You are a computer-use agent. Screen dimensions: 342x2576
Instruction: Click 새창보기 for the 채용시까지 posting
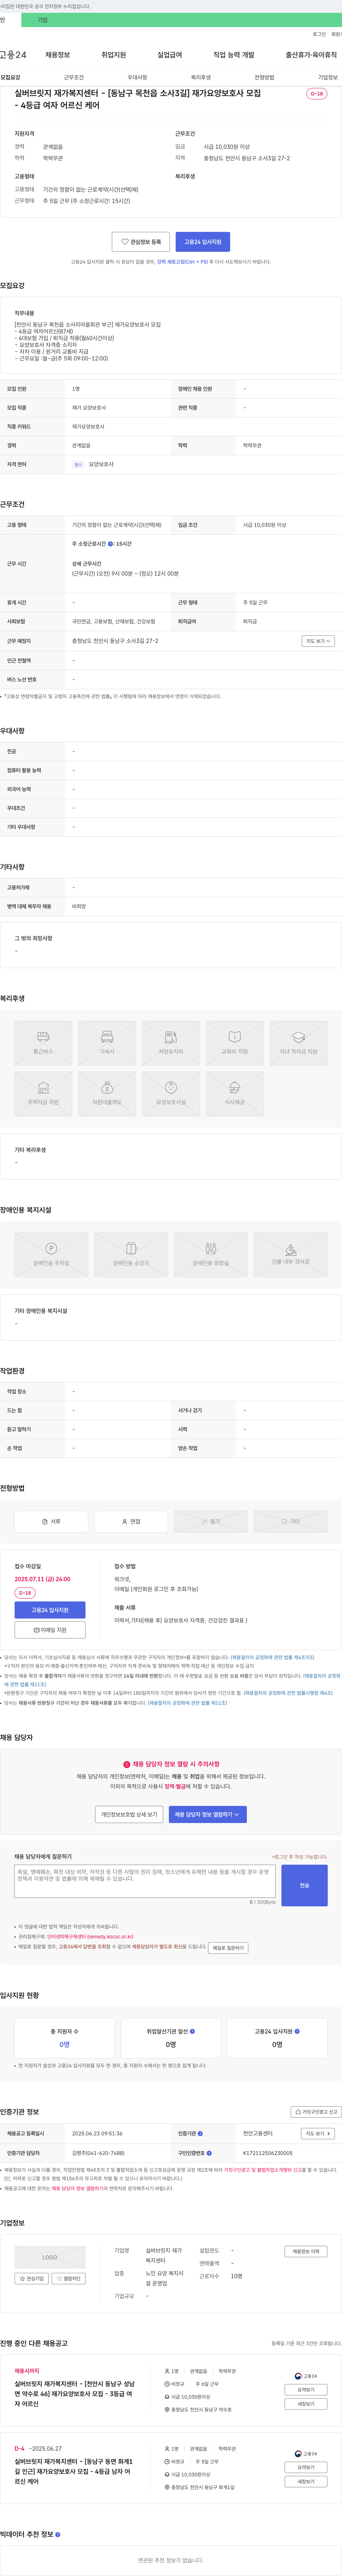click(306, 2404)
